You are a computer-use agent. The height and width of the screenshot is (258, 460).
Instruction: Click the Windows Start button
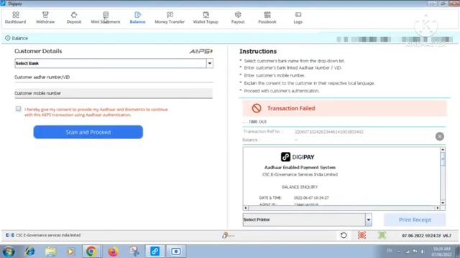tap(9, 252)
